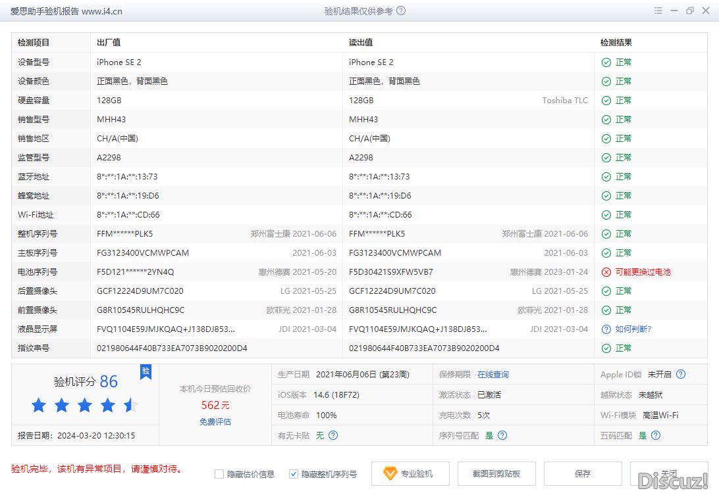Screen dimensions: 719x497
Task: Click the green check icon for Wi-Fi地址
Action: pos(606,215)
